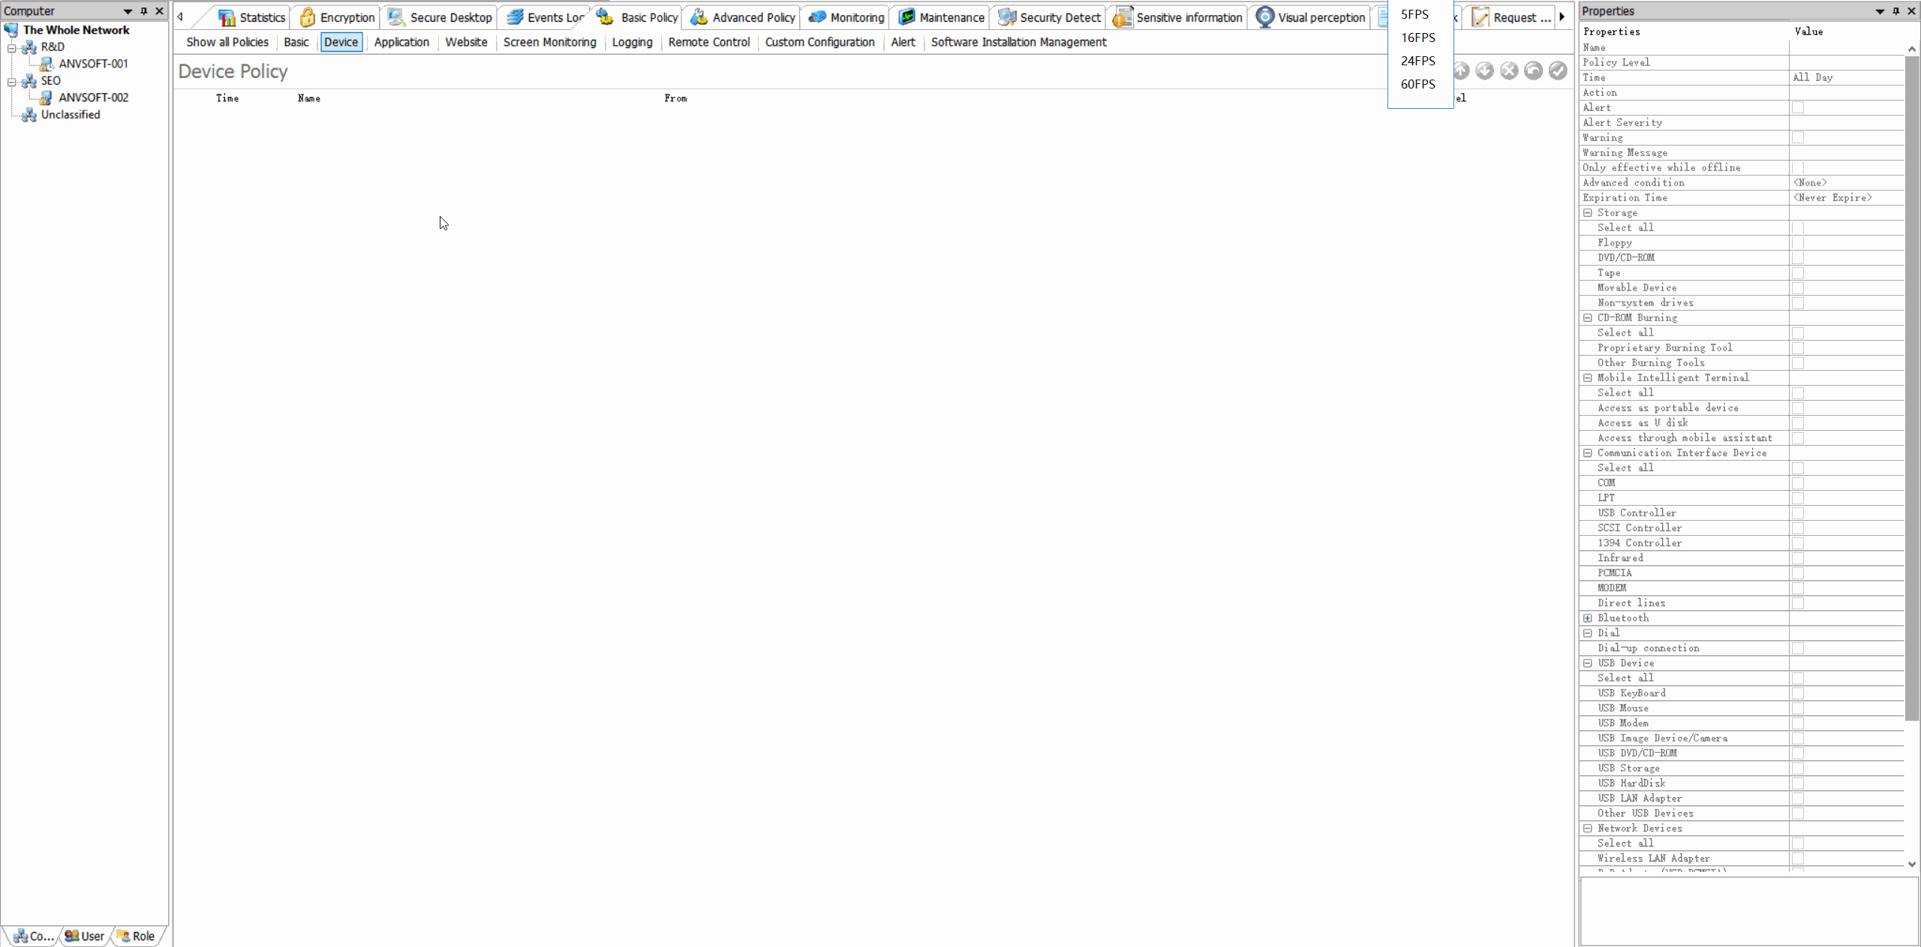
Task: Click the move policy down arrow icon
Action: pyautogui.click(x=1484, y=71)
